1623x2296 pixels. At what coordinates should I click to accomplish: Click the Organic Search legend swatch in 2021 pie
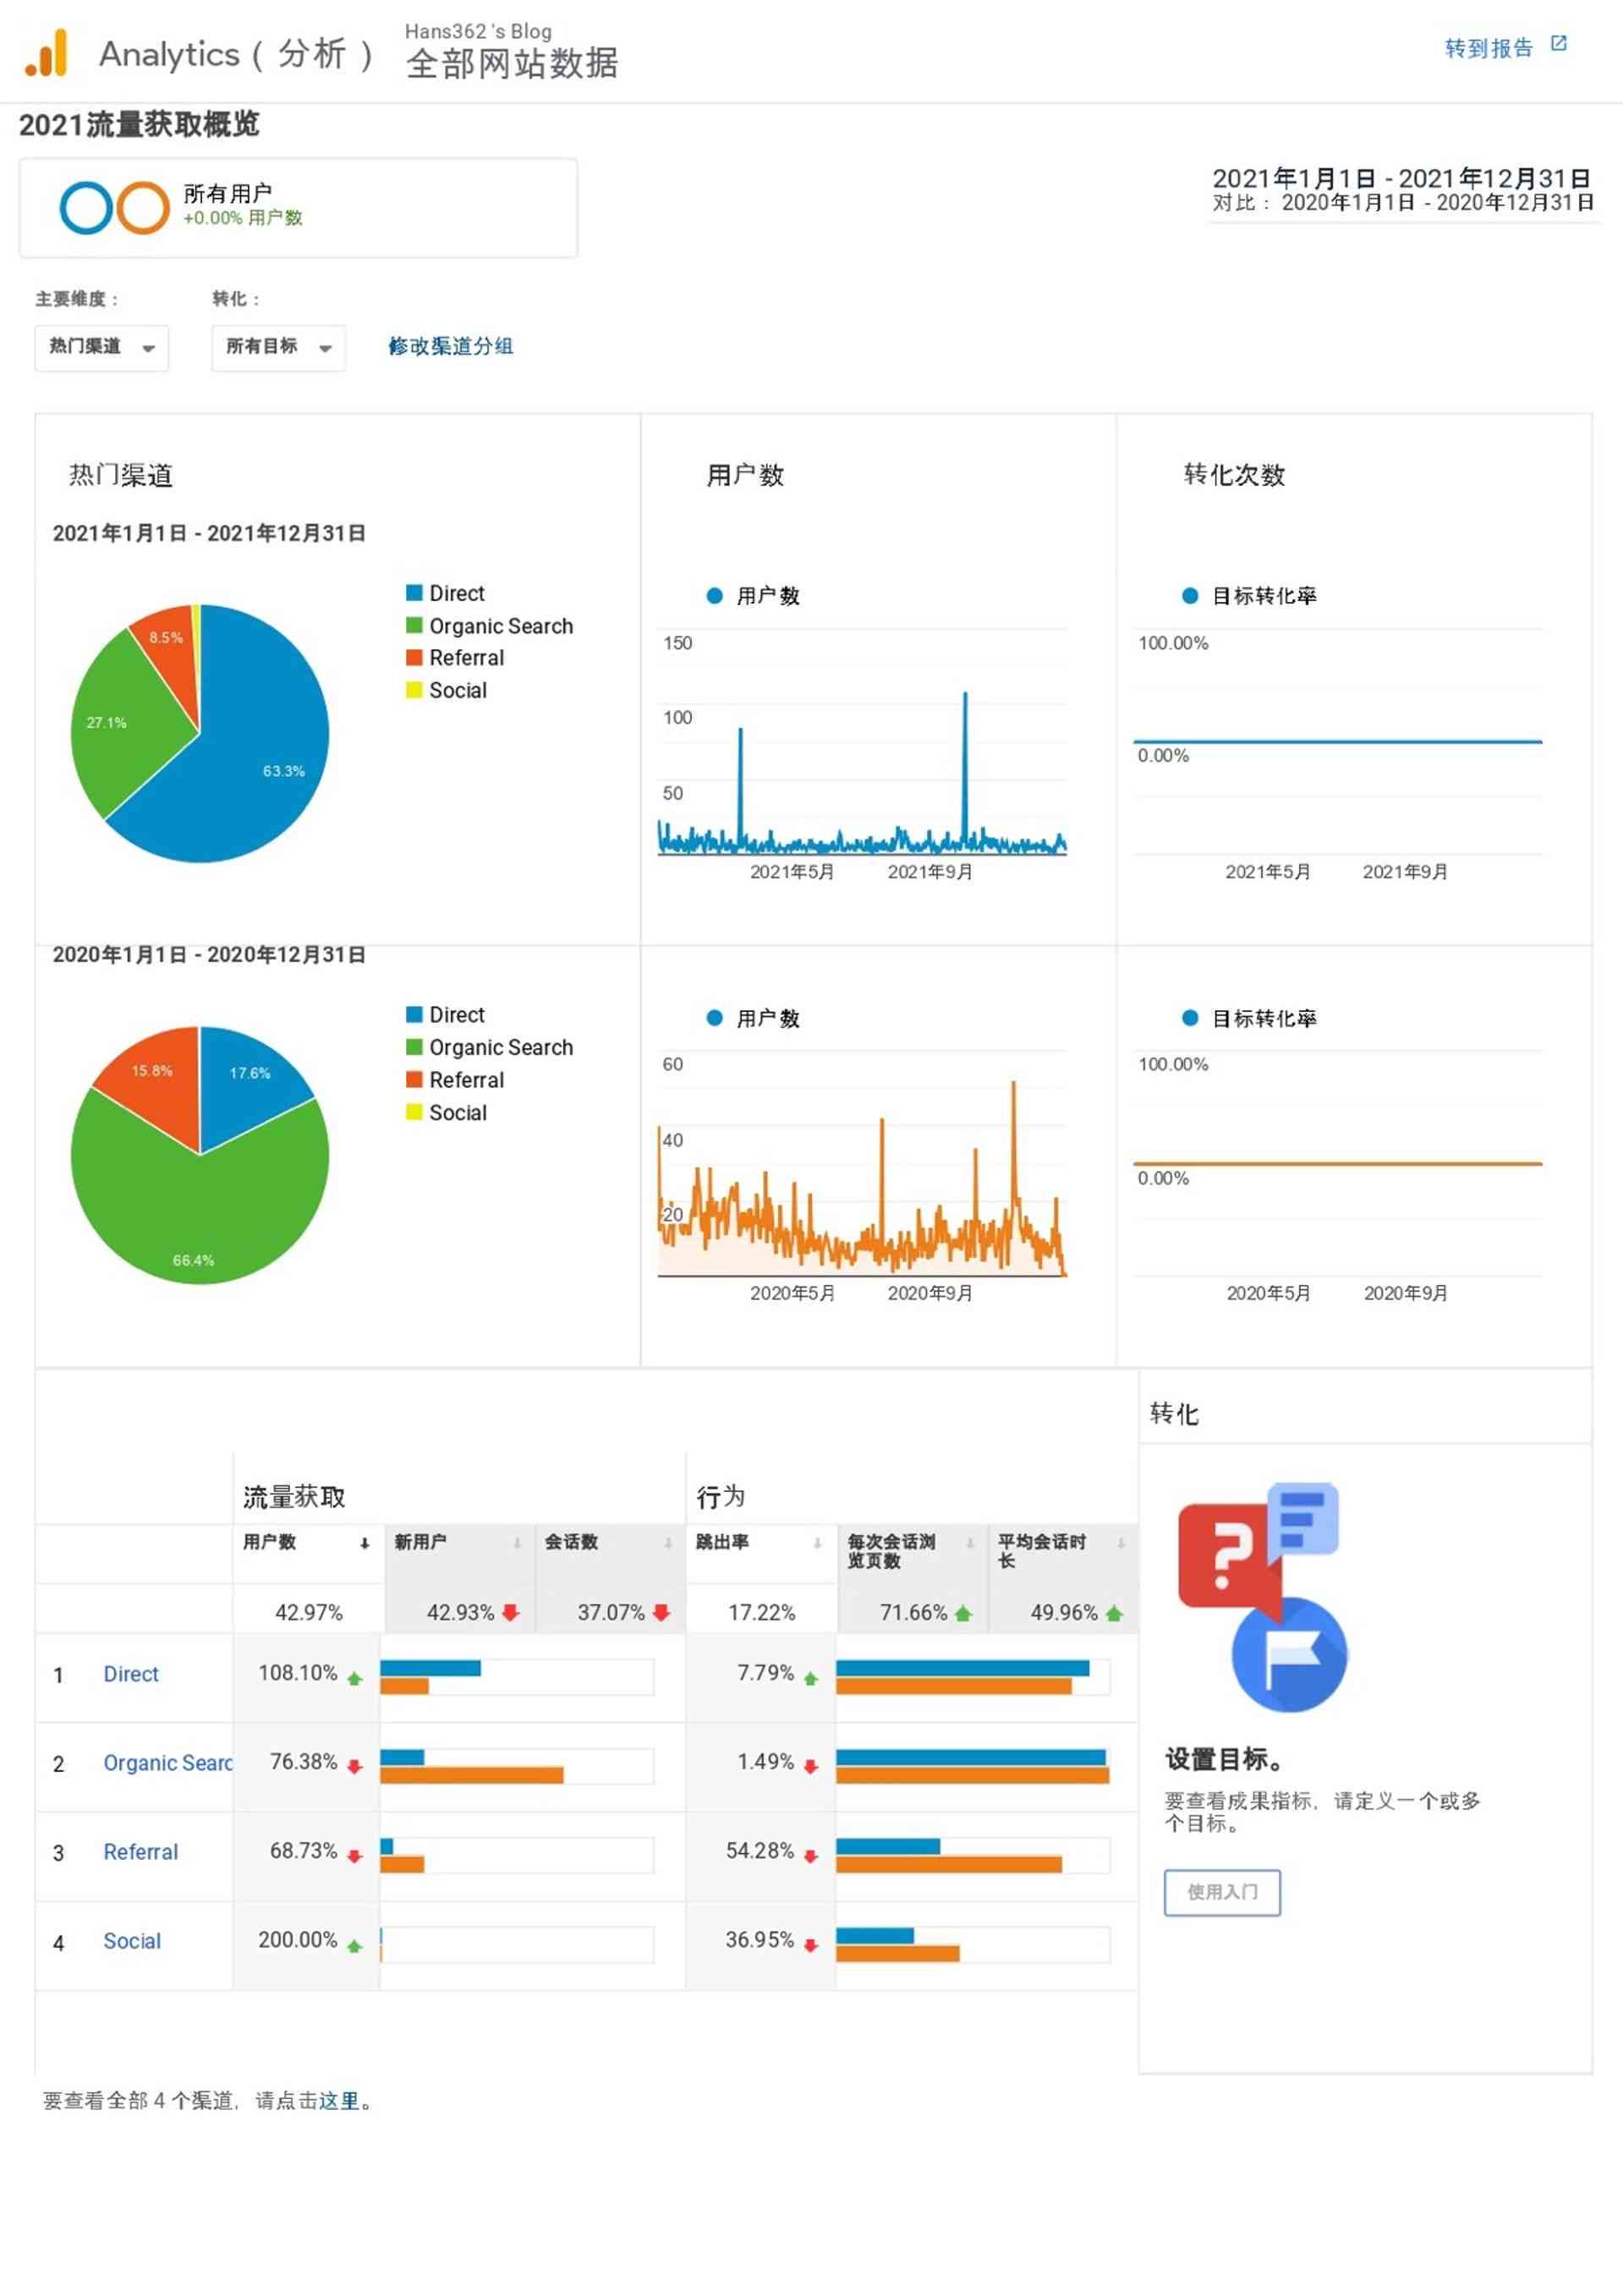(414, 625)
